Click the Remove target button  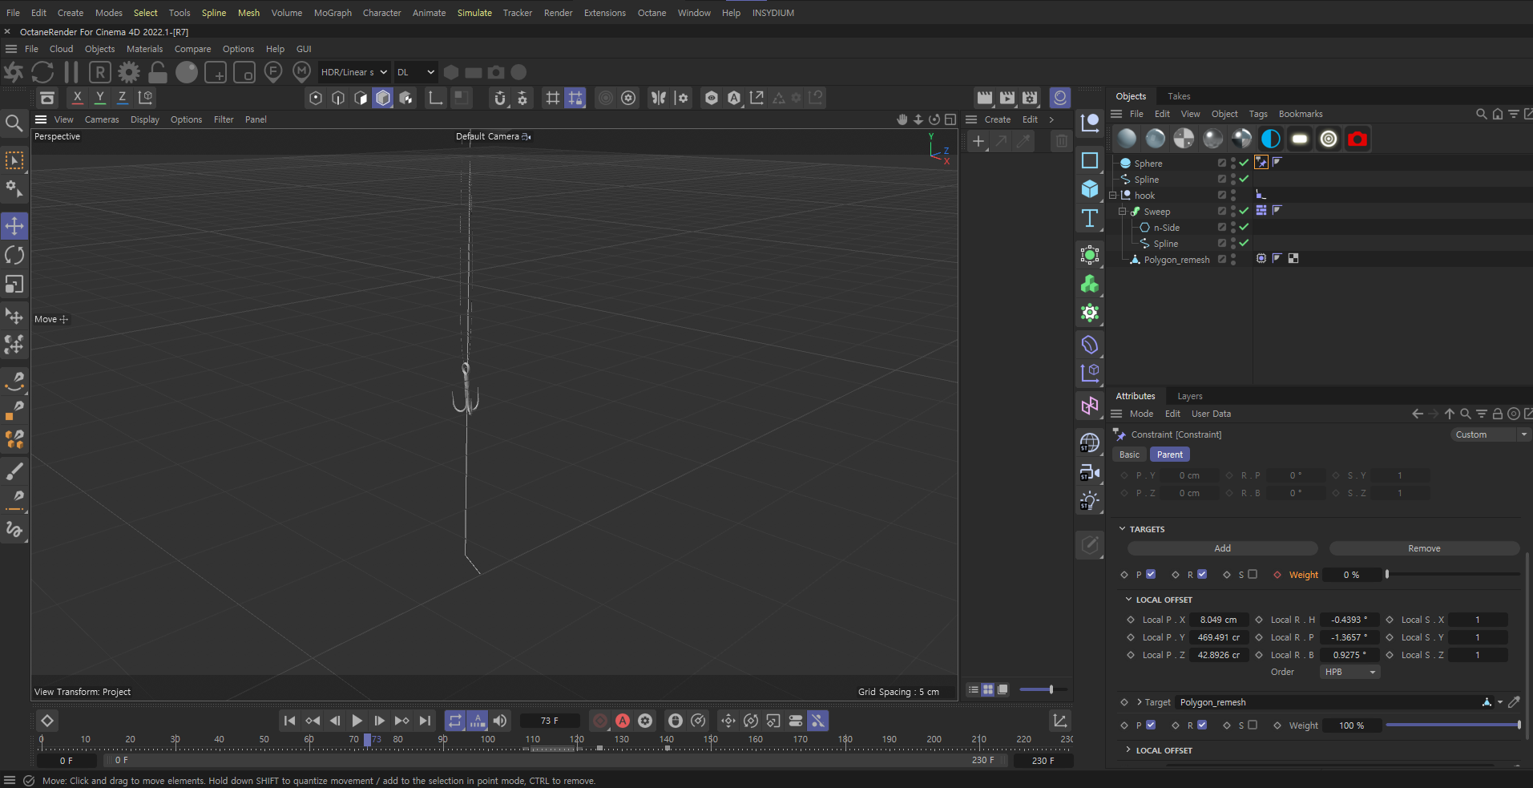tap(1424, 548)
